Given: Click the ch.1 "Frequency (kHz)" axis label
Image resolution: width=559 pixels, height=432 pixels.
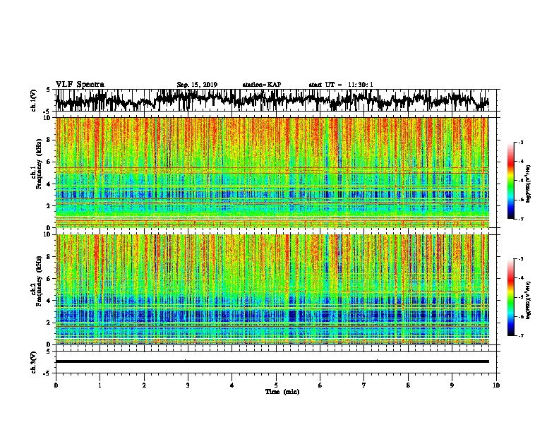Looking at the screenshot, I should click(x=38, y=164).
